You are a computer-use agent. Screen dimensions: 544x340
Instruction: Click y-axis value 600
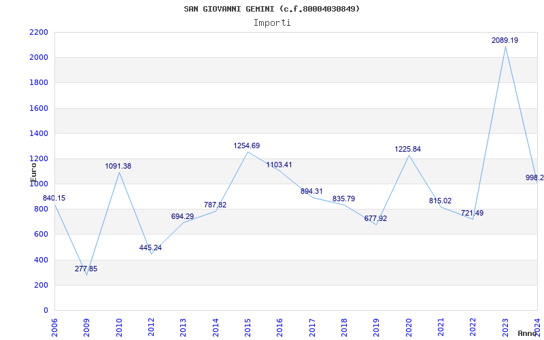41,235
